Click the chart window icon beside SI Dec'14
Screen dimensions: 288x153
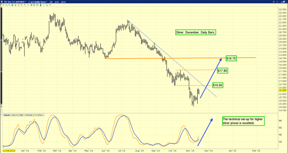[x=2, y=2]
